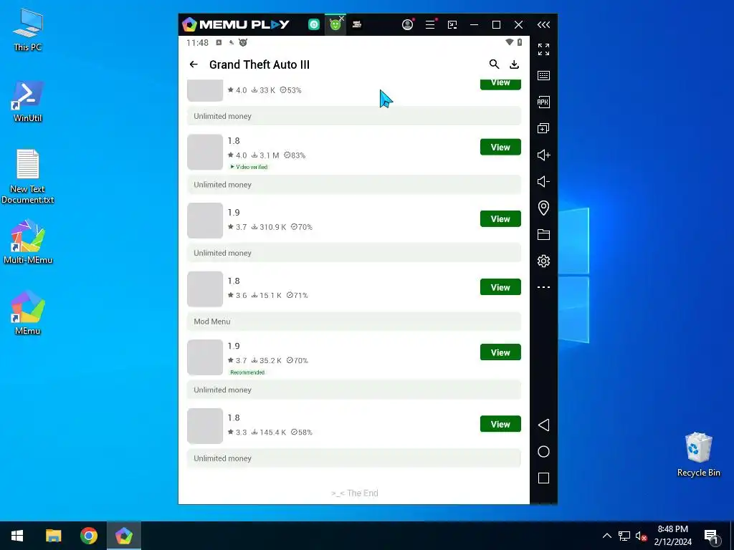This screenshot has width=734, height=550.
Task: Collapse the MEmu sidebar with the triple chevron
Action: [x=543, y=25]
